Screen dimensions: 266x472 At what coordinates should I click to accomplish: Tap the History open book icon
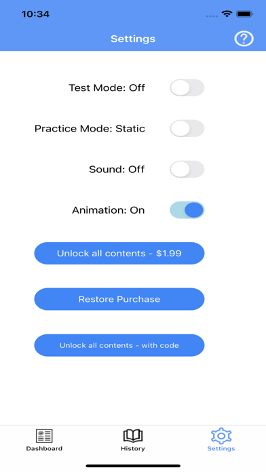pyautogui.click(x=133, y=436)
